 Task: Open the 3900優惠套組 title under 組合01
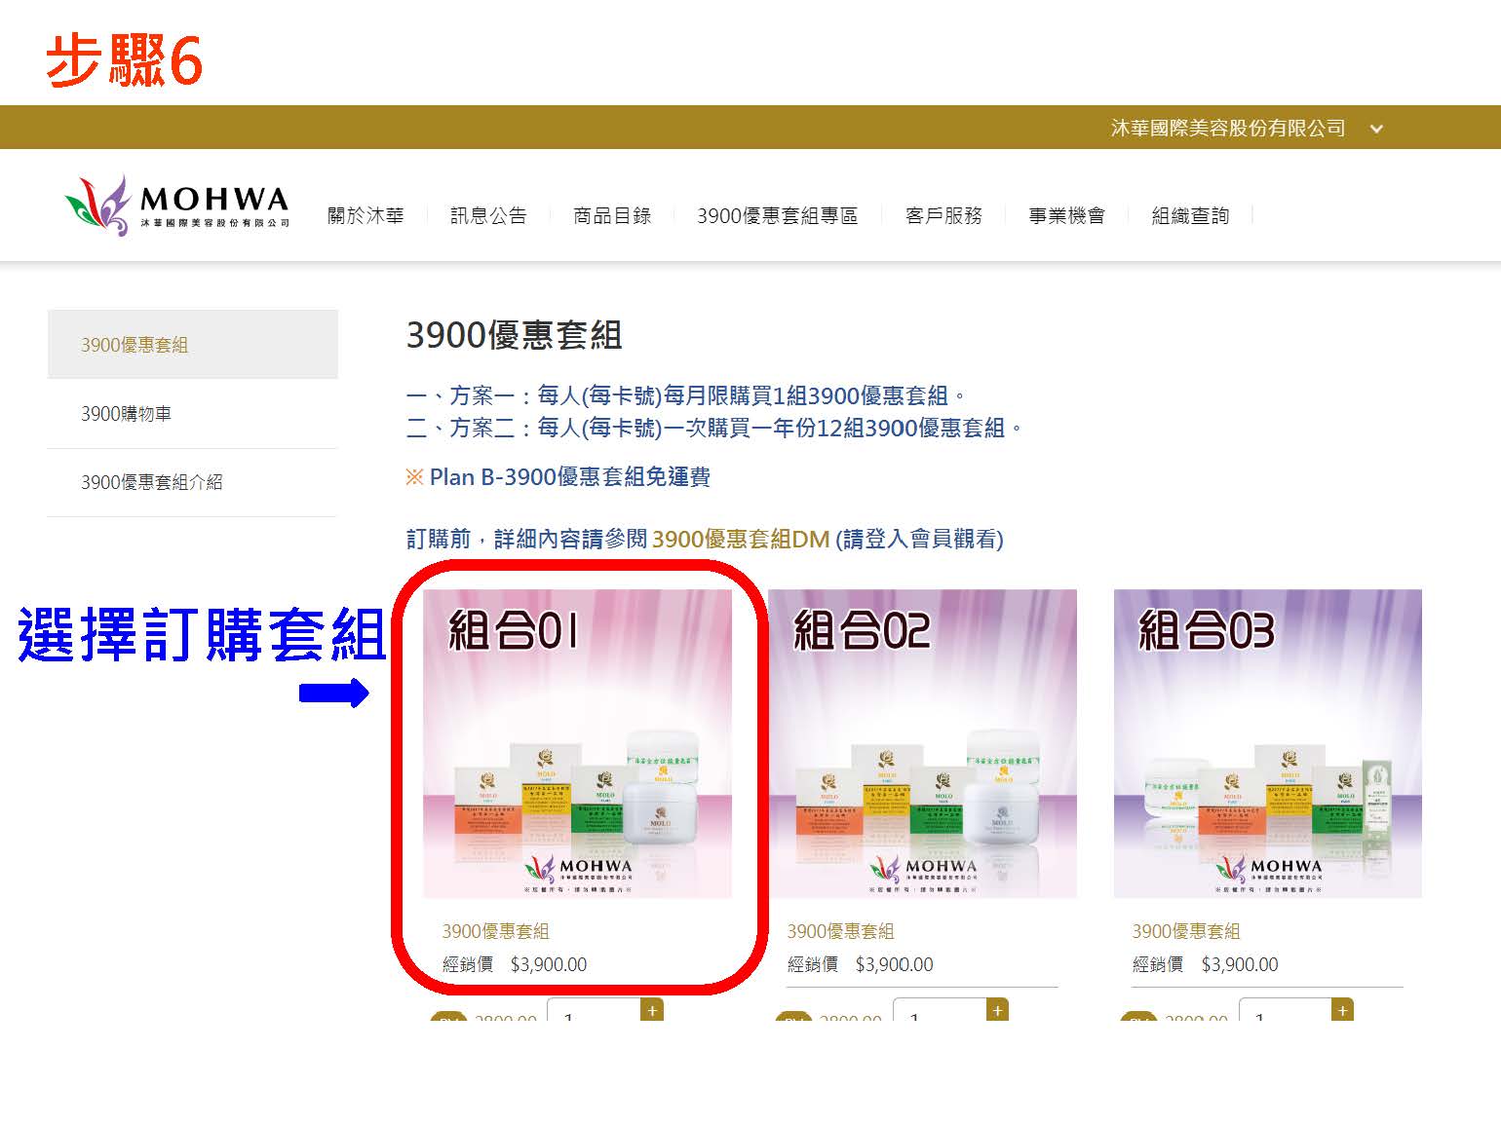click(x=495, y=931)
